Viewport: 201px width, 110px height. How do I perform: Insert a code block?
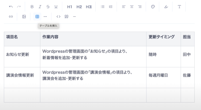(59, 17)
